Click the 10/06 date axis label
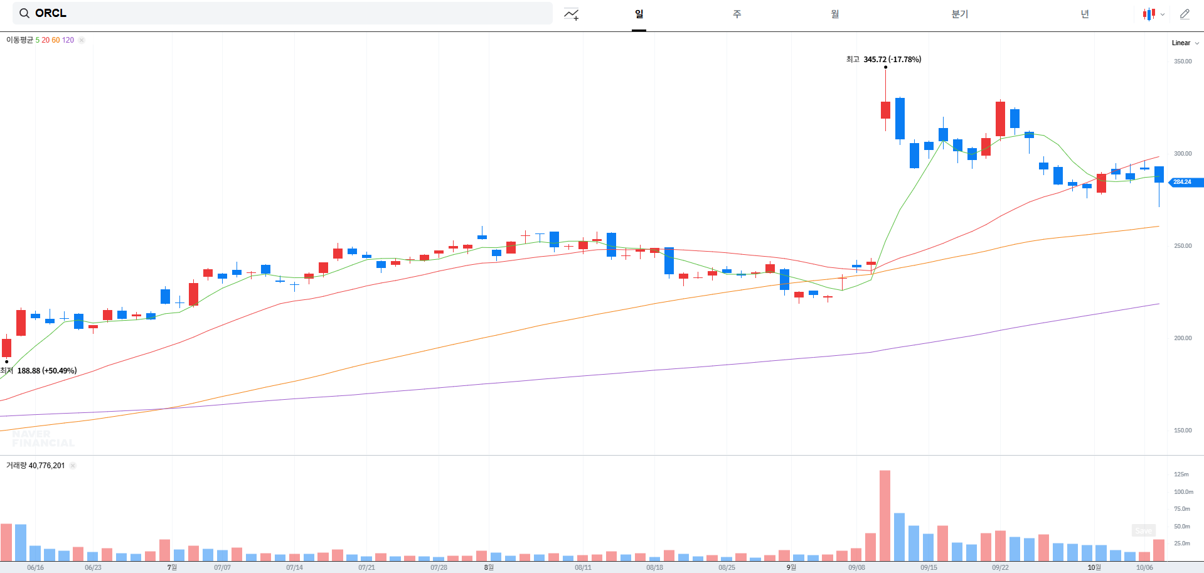 point(1144,567)
